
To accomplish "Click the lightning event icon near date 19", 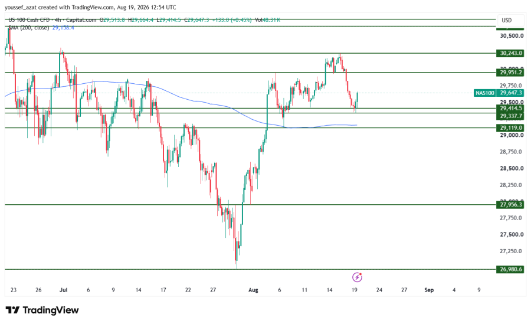I will [x=357, y=277].
